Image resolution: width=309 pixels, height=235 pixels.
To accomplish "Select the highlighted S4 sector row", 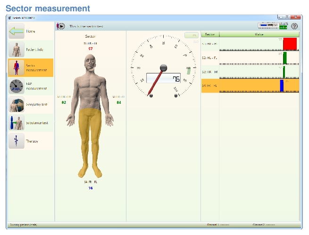I will pos(250,85).
